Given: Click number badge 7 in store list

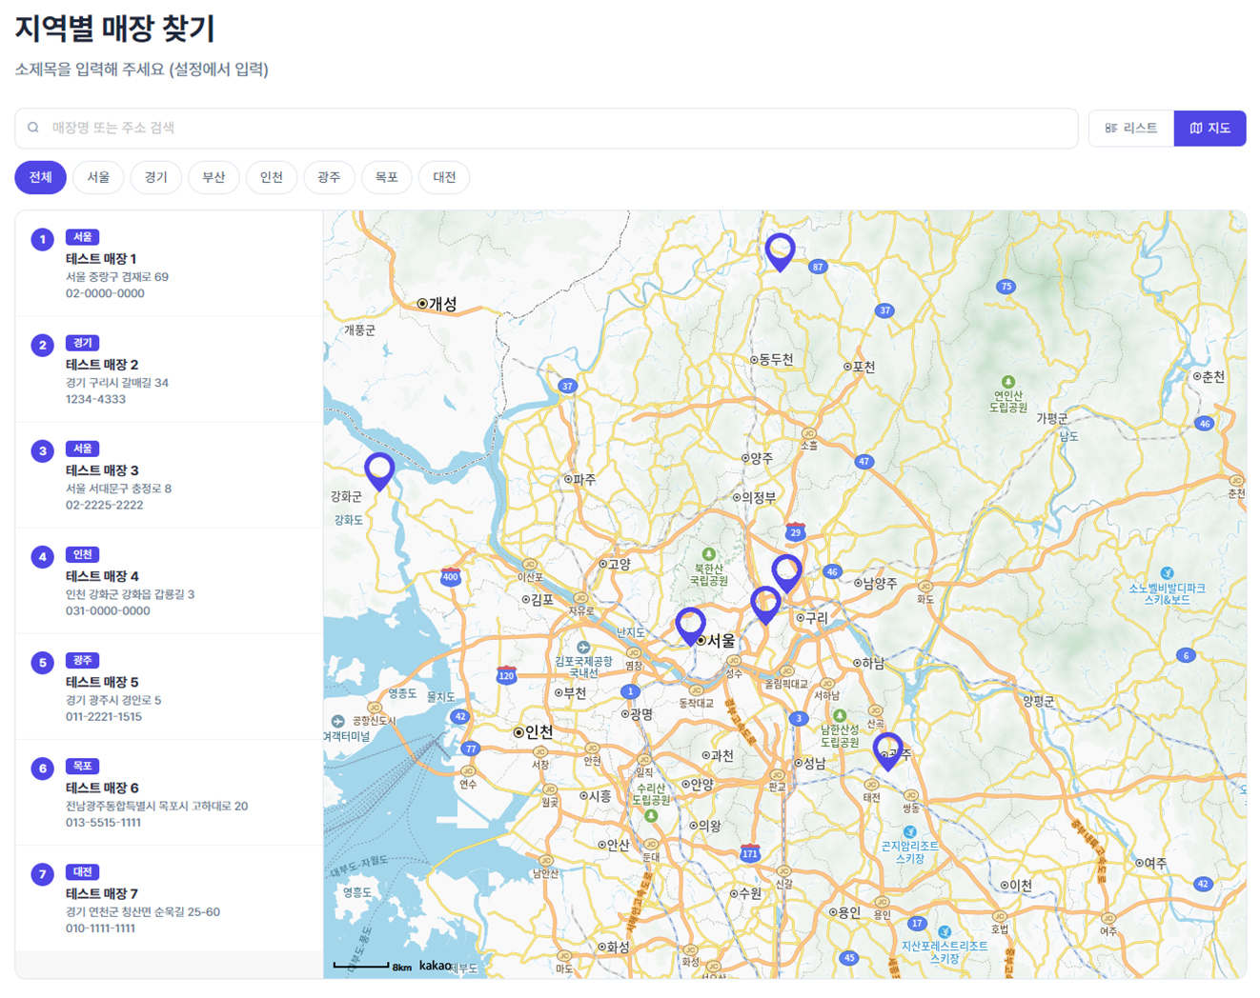Looking at the screenshot, I should pyautogui.click(x=42, y=873).
